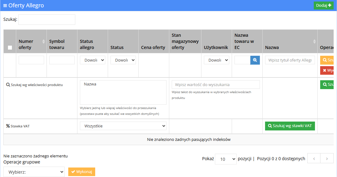Open the Pokaż page size dropdown

pyautogui.click(x=226, y=159)
